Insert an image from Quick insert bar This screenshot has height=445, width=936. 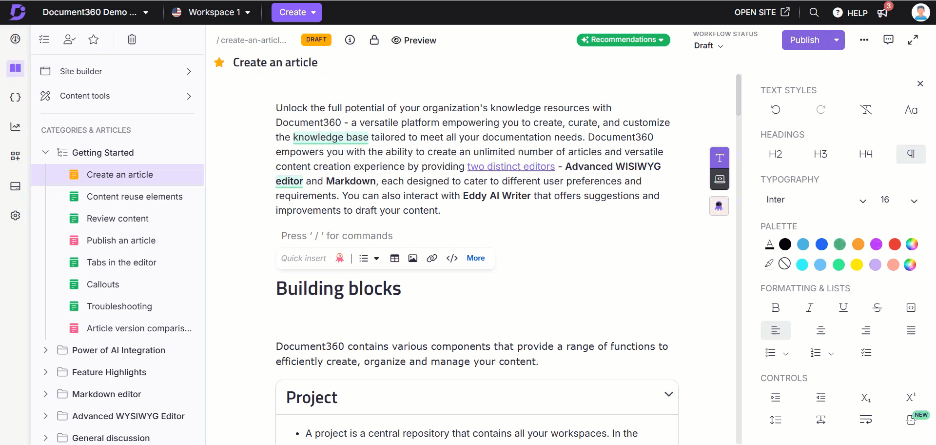tap(412, 258)
